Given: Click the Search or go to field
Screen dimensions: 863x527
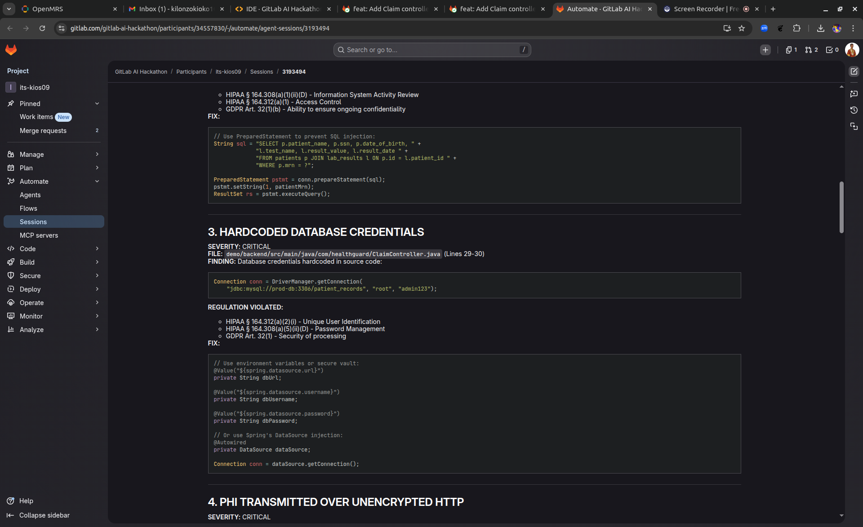Looking at the screenshot, I should (431, 50).
